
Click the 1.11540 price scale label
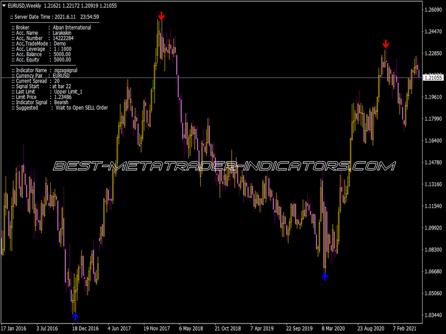pyautogui.click(x=433, y=206)
